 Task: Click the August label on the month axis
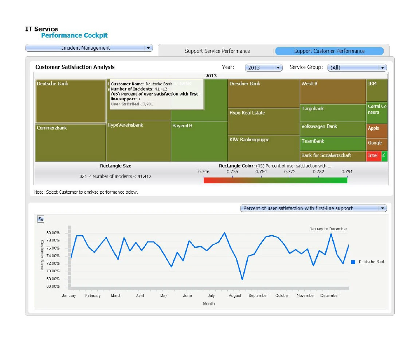[x=235, y=295]
